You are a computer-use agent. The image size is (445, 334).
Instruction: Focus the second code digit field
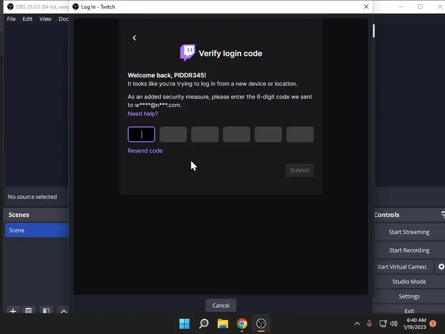[x=173, y=134]
